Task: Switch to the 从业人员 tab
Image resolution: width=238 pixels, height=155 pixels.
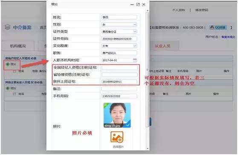Action: point(163,46)
